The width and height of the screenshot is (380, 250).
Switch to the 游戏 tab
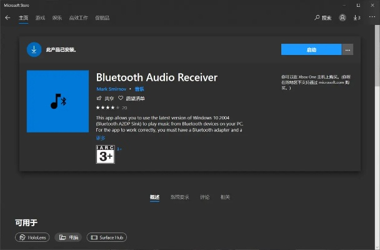coord(40,18)
